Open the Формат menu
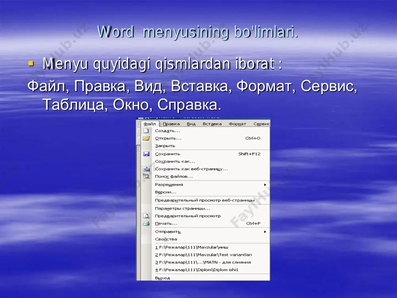The width and height of the screenshot is (397, 298). 237,124
